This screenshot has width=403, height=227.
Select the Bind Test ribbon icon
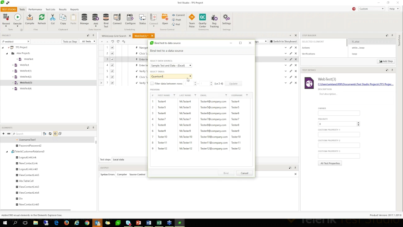point(106,20)
